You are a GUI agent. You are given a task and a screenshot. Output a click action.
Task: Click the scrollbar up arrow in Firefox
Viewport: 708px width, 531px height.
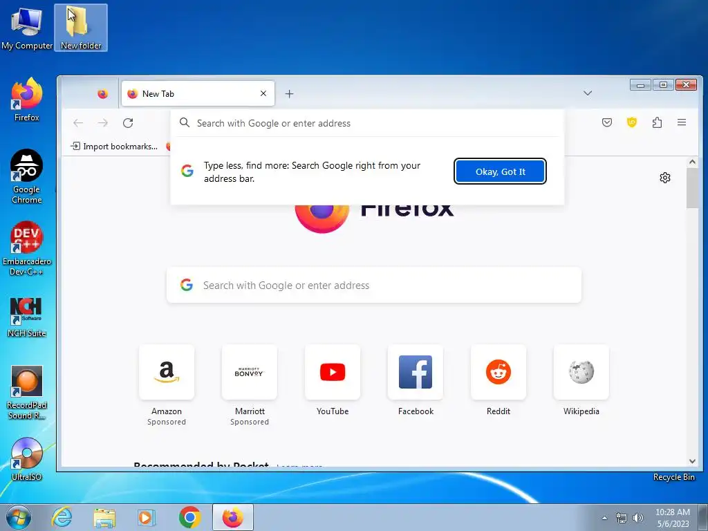[692, 162]
